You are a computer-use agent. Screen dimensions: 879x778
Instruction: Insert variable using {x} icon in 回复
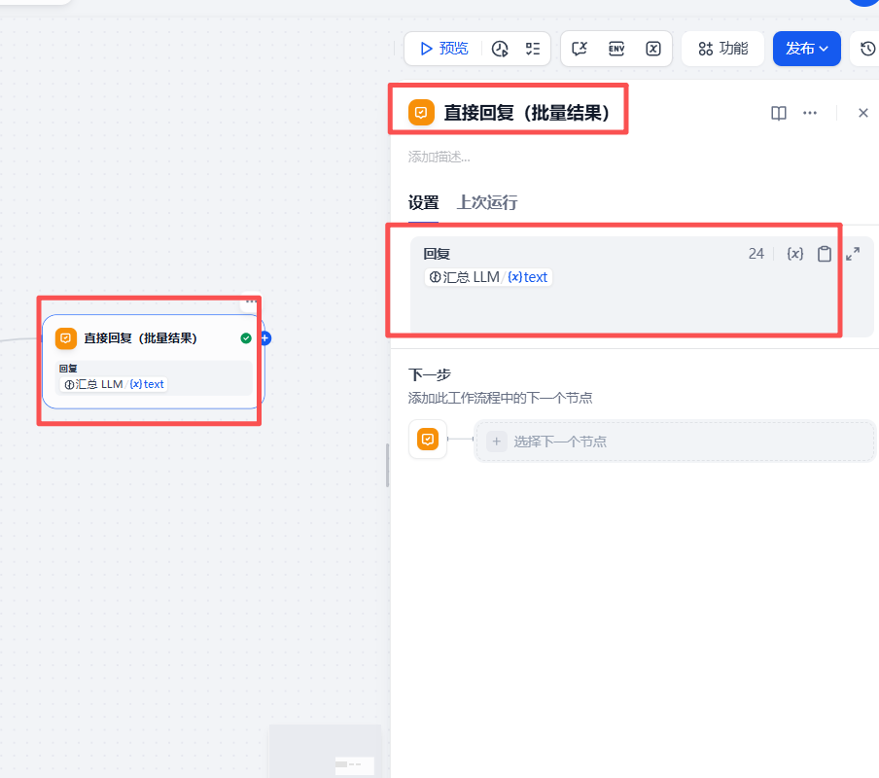coord(795,254)
